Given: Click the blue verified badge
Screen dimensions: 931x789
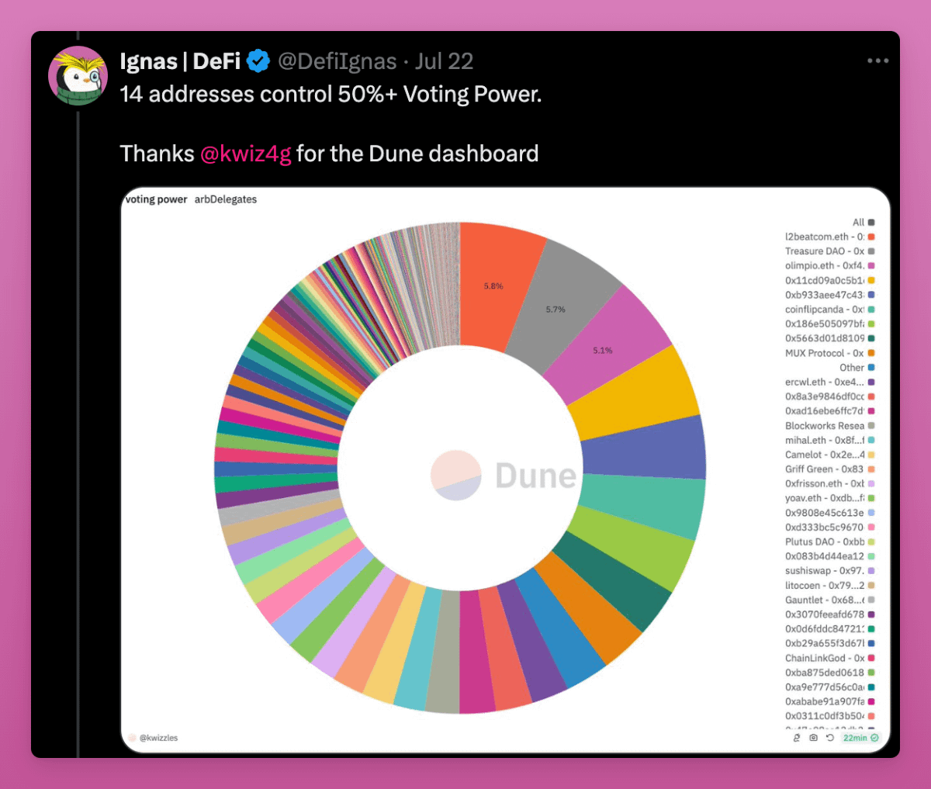Looking at the screenshot, I should [258, 61].
